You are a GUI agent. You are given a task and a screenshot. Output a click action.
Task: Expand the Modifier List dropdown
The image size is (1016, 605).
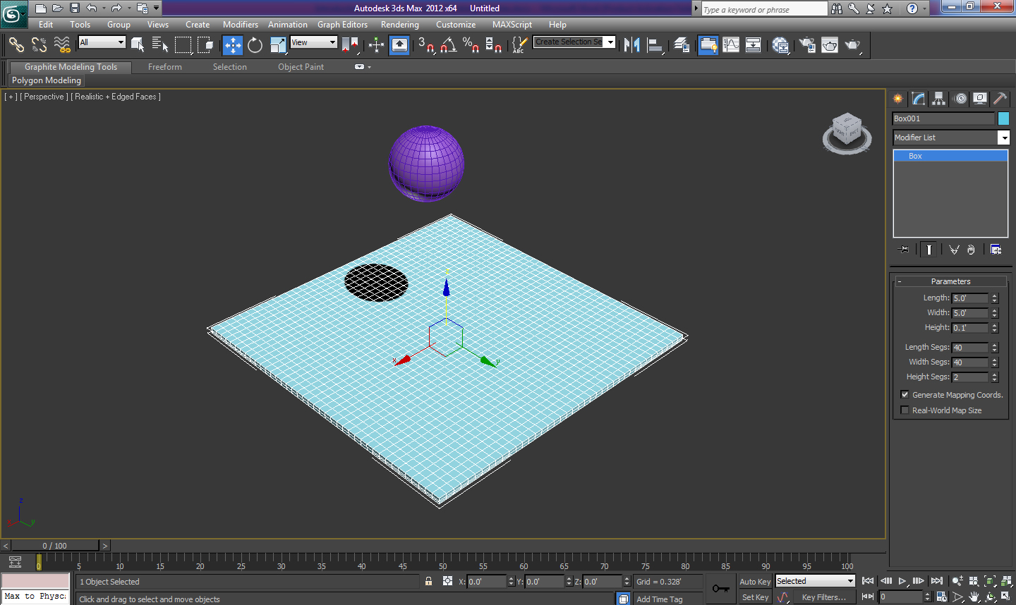coord(1003,137)
